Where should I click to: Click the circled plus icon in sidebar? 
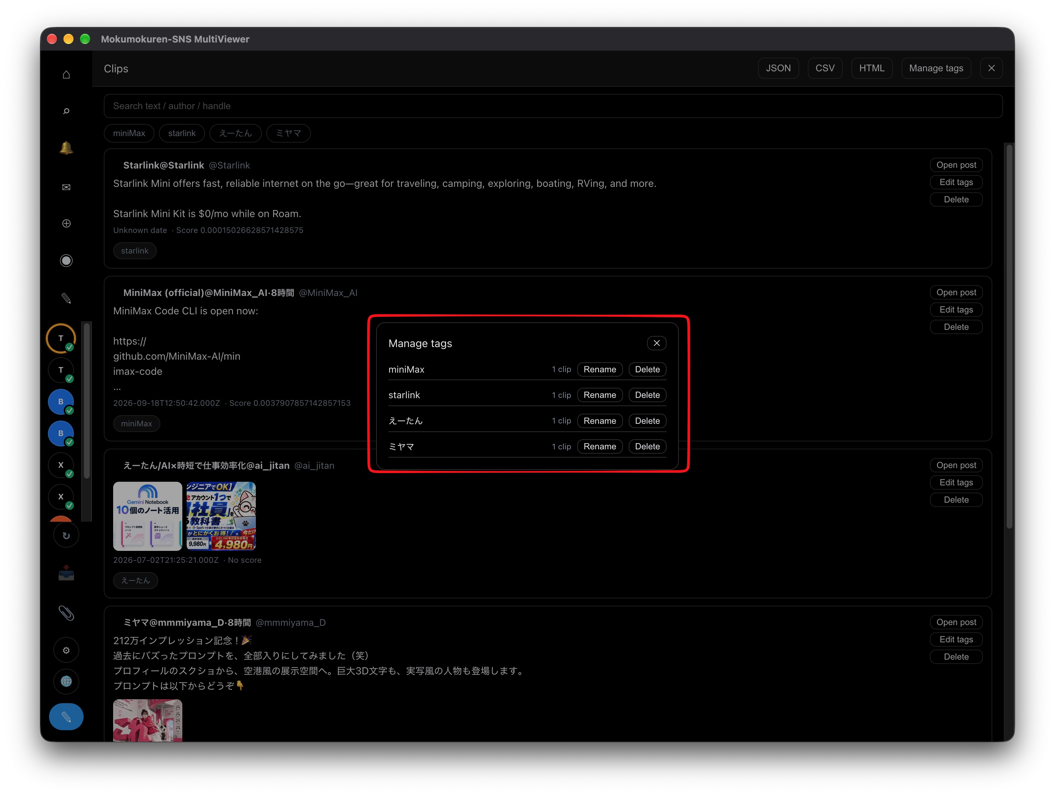click(66, 224)
